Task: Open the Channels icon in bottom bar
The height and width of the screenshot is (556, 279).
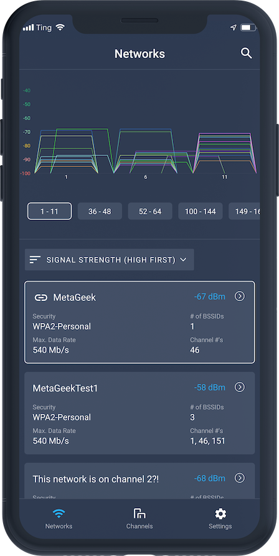Action: pos(139,513)
